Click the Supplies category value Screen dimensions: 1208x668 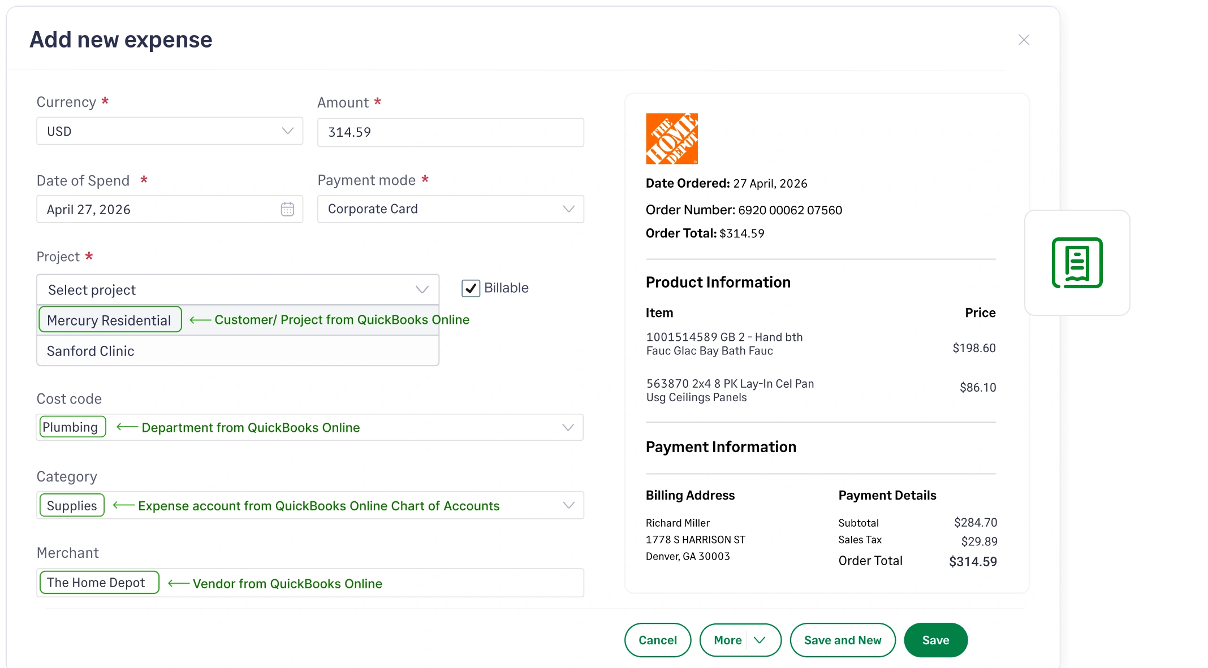tap(72, 505)
